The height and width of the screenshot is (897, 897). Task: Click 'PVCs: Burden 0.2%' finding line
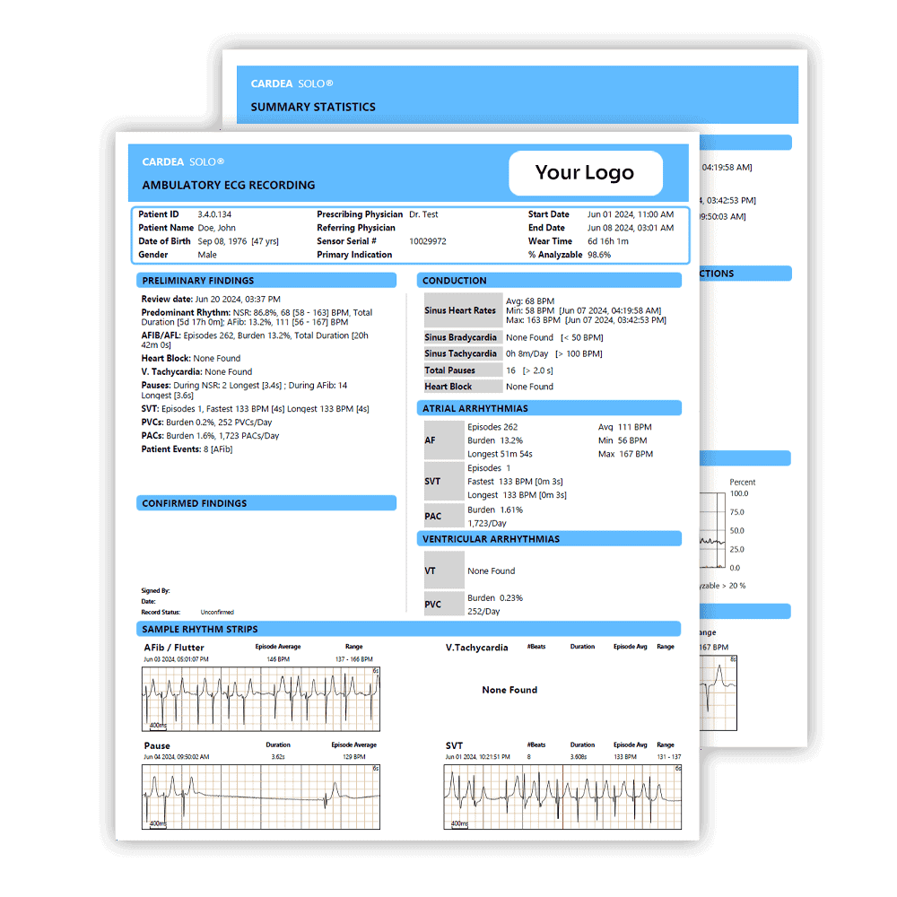tap(206, 422)
